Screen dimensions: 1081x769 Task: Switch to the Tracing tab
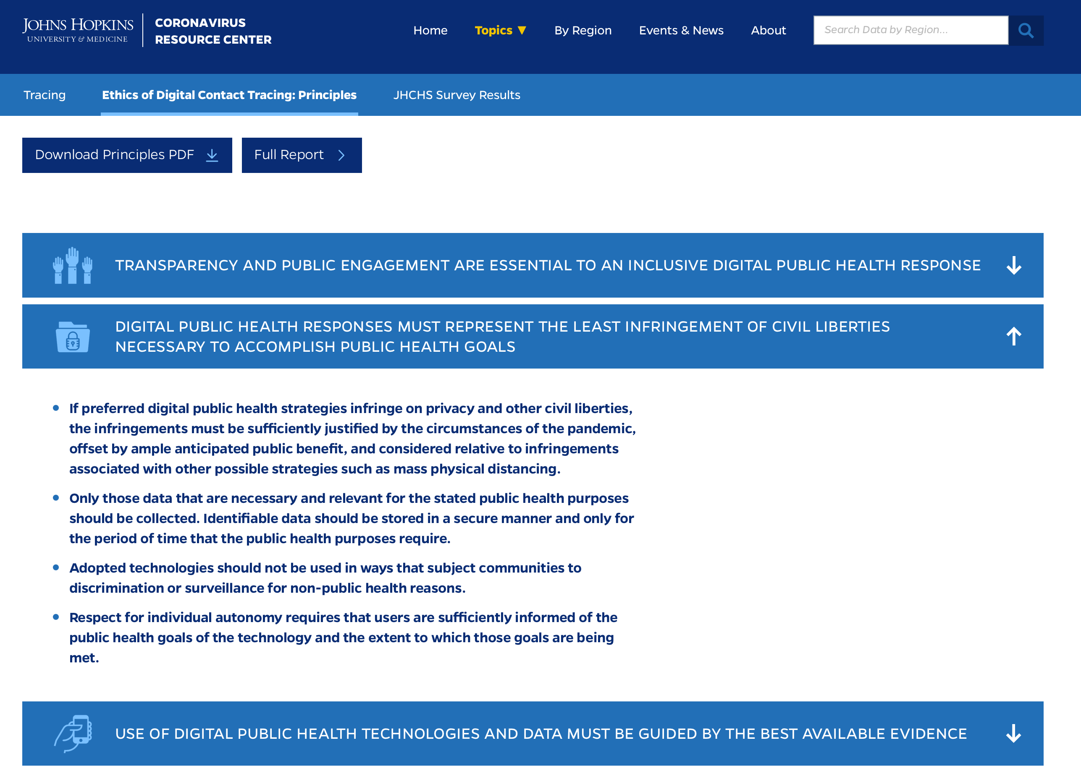45,95
